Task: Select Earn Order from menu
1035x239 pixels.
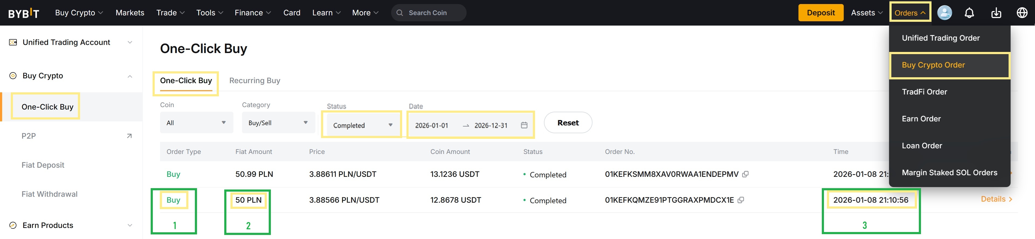Action: tap(949, 119)
